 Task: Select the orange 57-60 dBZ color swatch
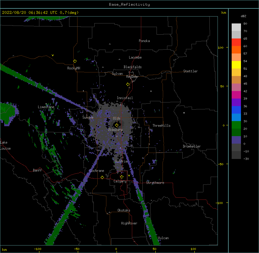236,50
